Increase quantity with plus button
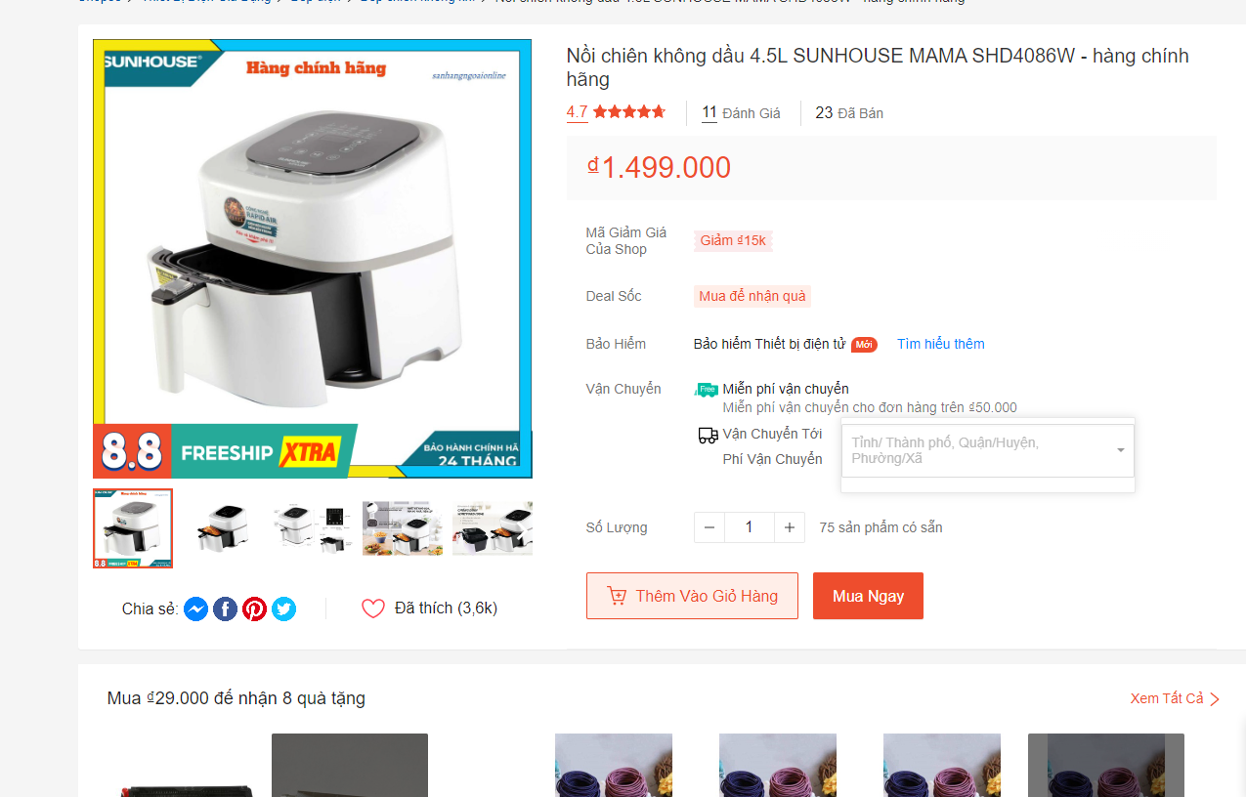Image resolution: width=1246 pixels, height=797 pixels. point(790,527)
